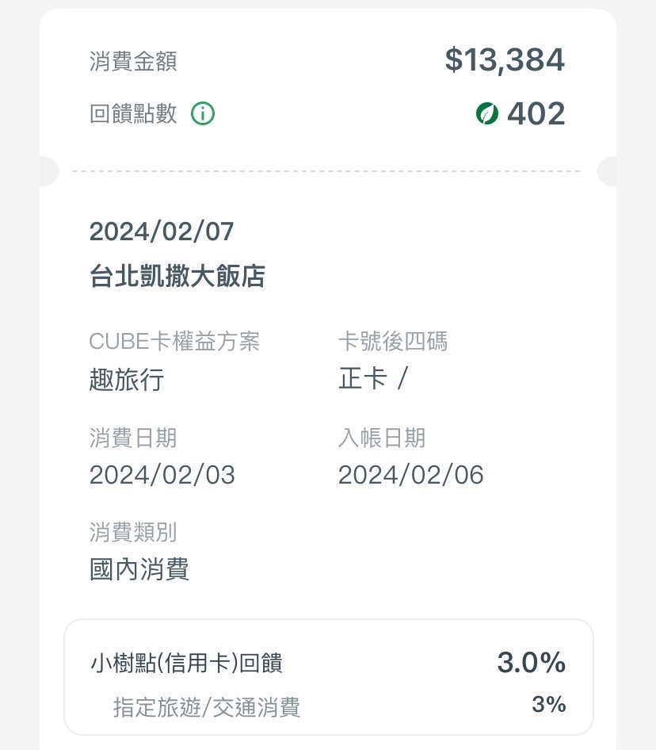The height and width of the screenshot is (750, 656).
Task: Click the 3.0% total reward rate
Action: click(x=531, y=662)
